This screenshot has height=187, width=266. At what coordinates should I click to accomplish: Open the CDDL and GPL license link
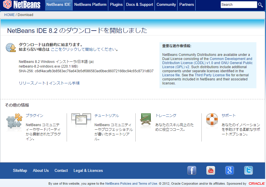[207, 63]
